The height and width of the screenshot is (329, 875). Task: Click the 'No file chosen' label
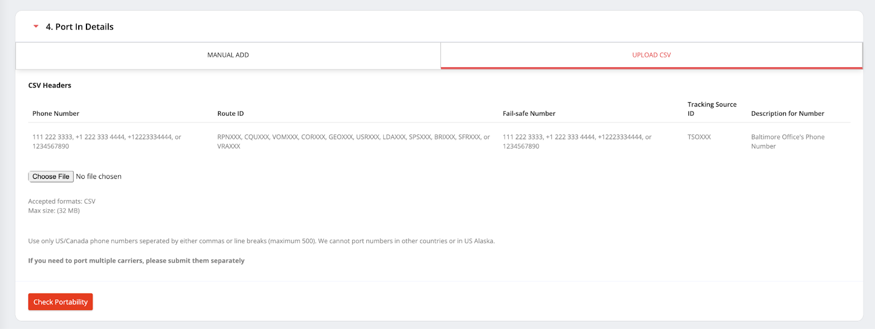pos(98,177)
